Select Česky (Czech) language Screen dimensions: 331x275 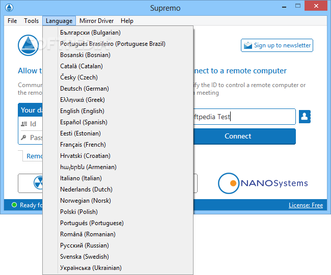pyautogui.click(x=118, y=77)
